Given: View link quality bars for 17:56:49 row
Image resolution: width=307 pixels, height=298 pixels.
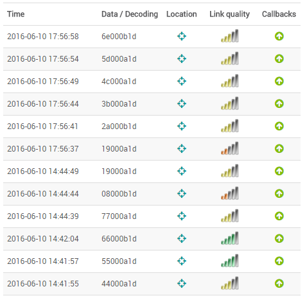Looking at the screenshot, I should pyautogui.click(x=230, y=81).
